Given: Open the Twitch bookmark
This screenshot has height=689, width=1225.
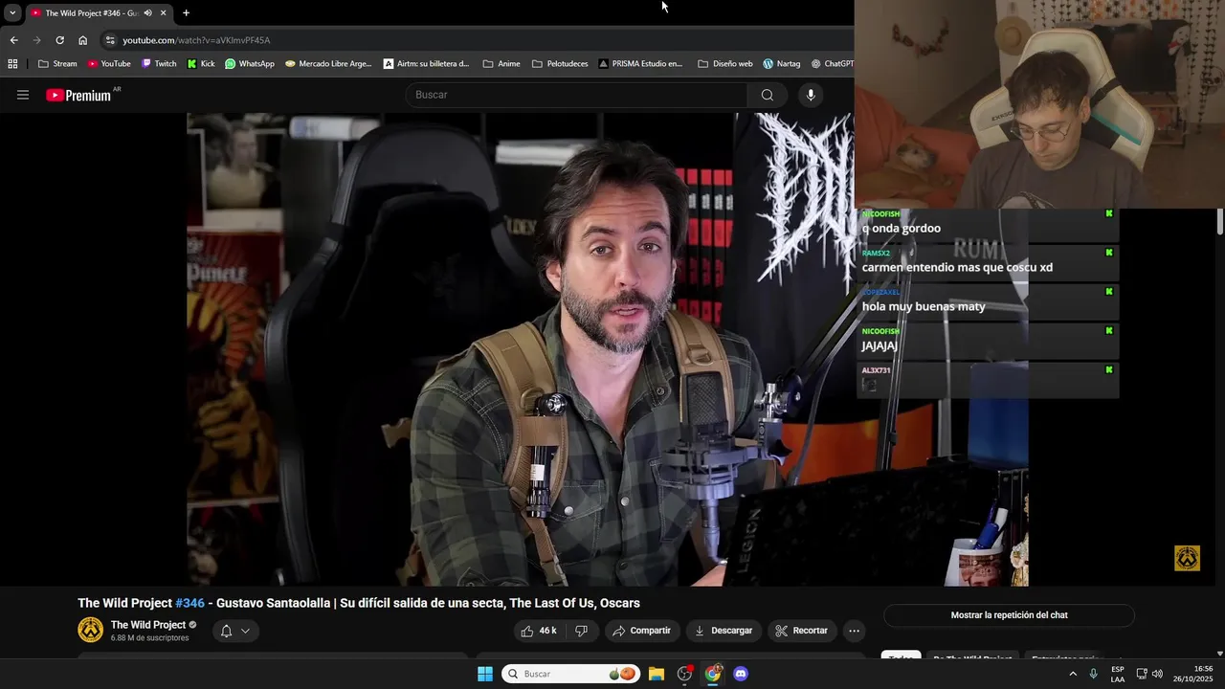Looking at the screenshot, I should [x=159, y=64].
